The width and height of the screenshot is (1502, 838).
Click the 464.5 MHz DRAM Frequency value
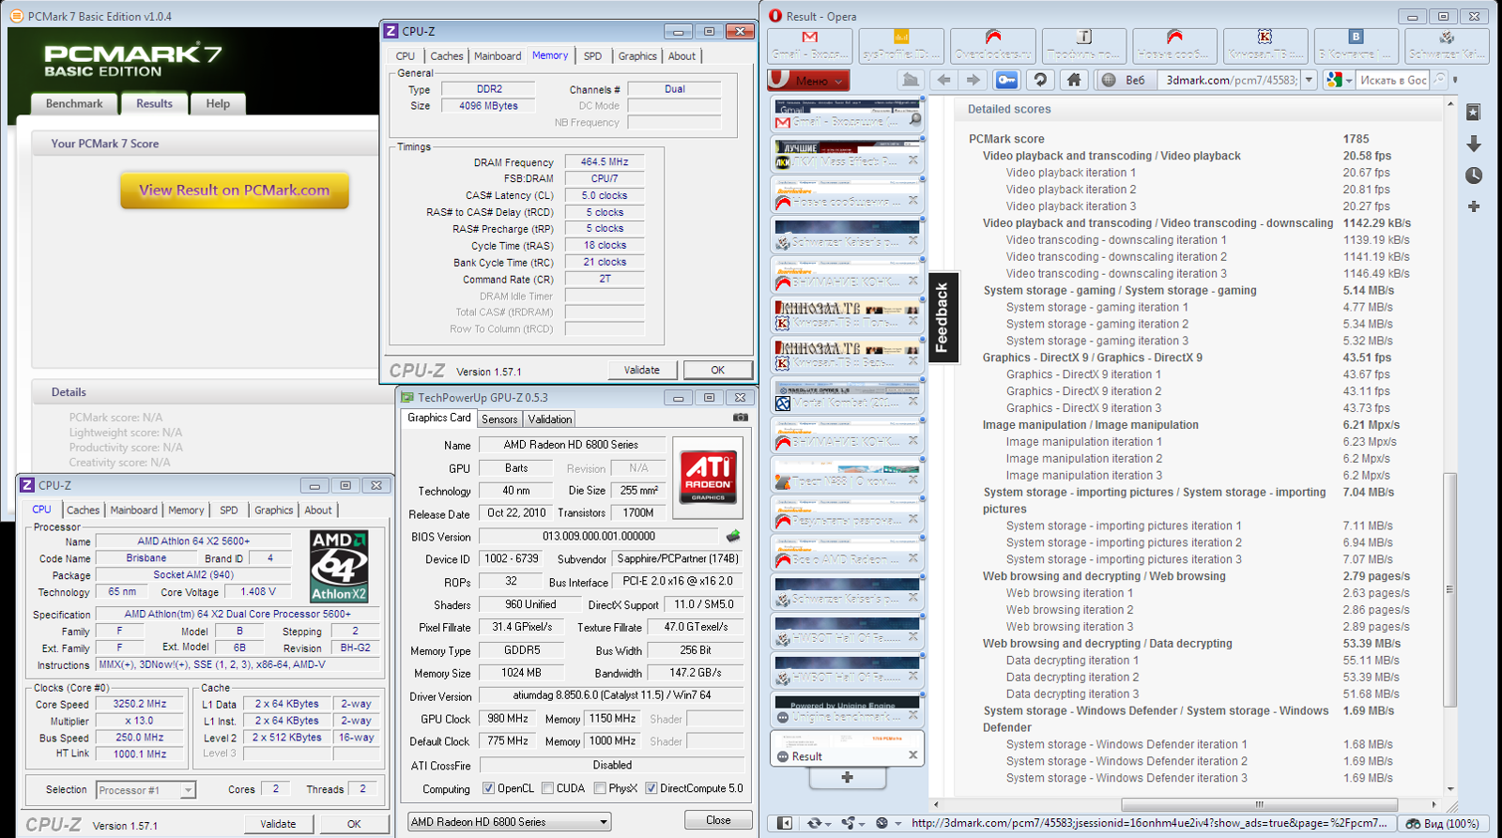tap(605, 161)
